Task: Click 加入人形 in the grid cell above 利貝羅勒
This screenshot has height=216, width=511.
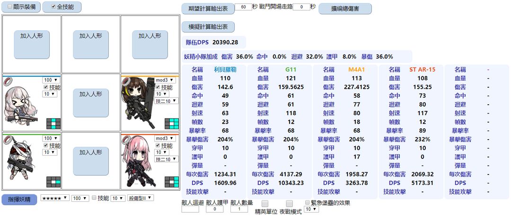Action: point(32,44)
